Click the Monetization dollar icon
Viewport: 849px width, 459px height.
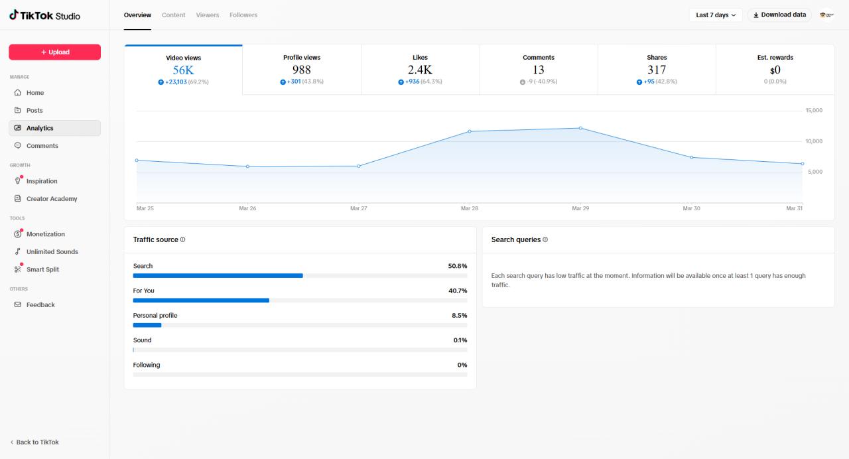point(18,233)
